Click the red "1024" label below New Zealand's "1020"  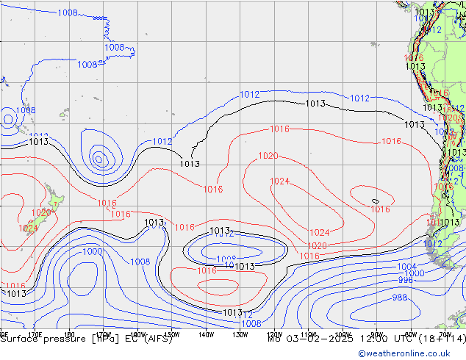28,228
